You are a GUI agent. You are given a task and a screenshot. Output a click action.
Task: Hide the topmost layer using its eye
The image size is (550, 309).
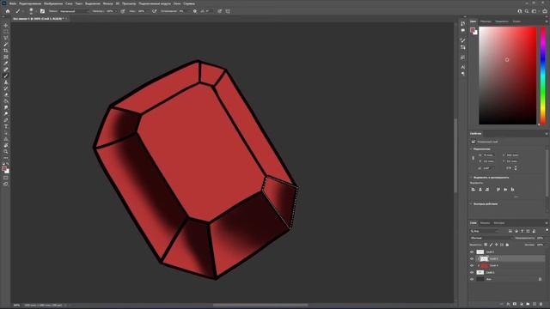click(x=472, y=251)
